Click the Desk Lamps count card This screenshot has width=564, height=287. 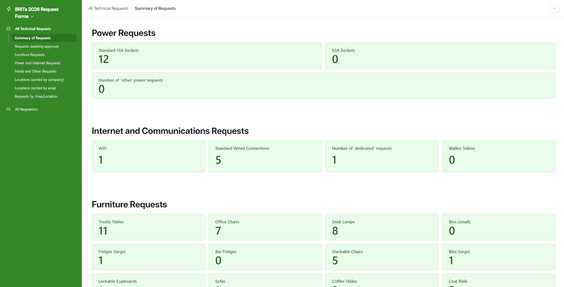click(x=382, y=227)
